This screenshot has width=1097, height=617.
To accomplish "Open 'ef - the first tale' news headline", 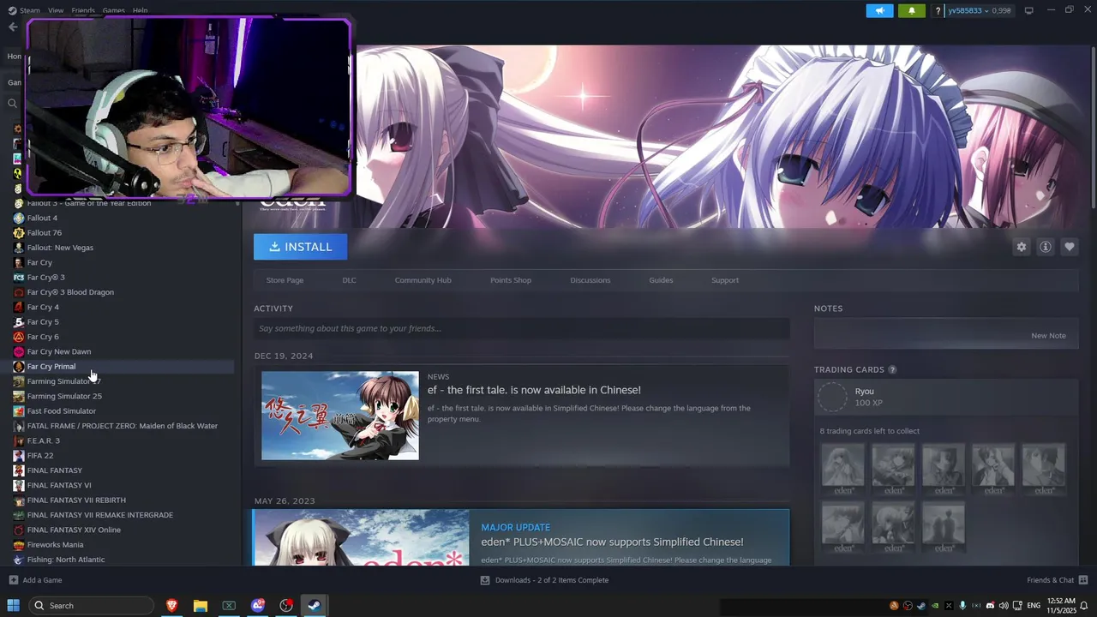I will tap(534, 390).
